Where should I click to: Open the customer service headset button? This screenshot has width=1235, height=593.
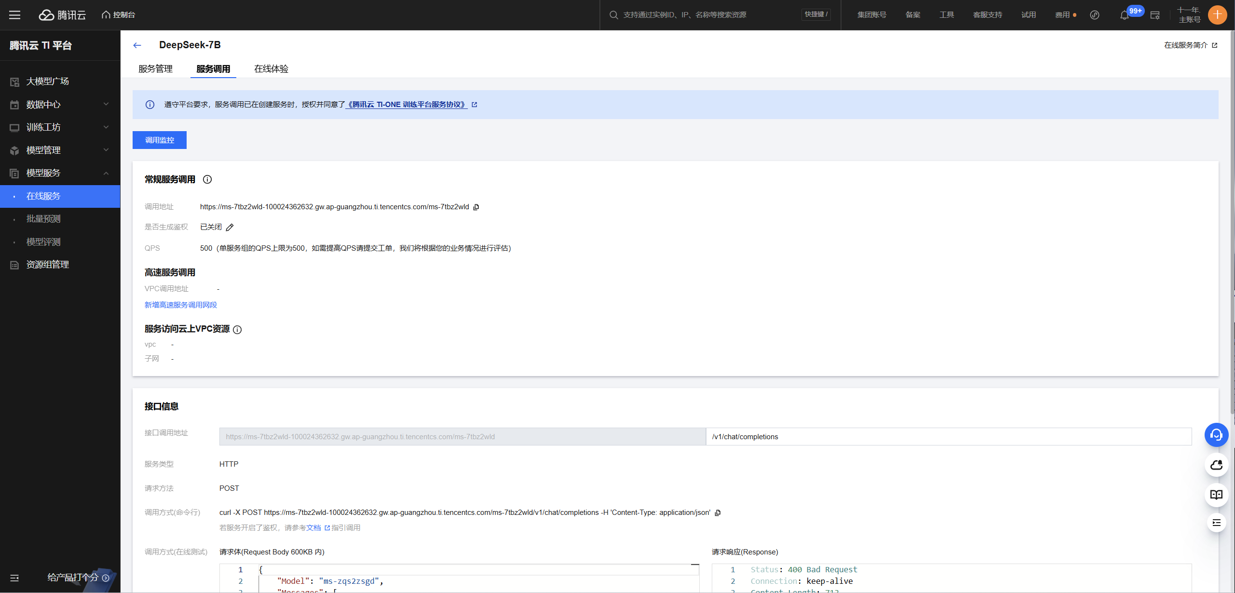click(1216, 435)
